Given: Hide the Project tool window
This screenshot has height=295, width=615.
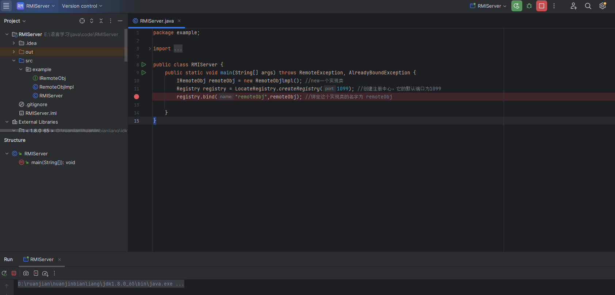Looking at the screenshot, I should point(120,21).
